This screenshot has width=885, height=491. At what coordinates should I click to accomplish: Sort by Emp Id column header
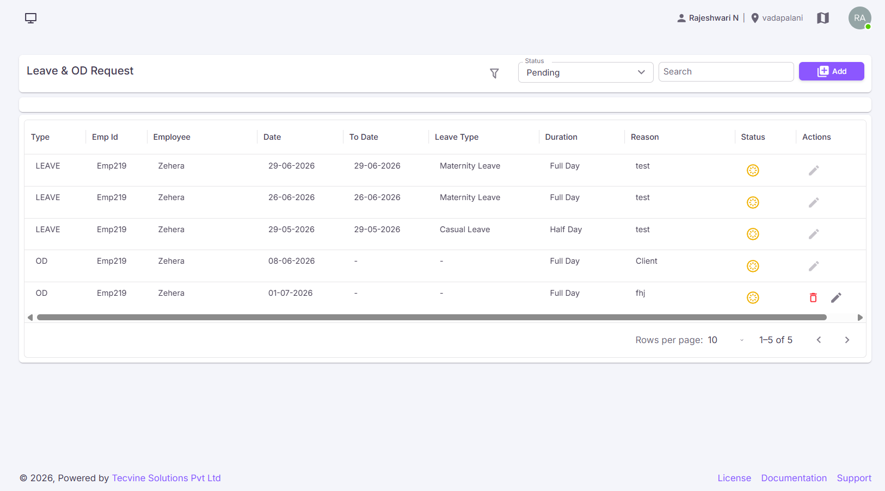click(105, 137)
